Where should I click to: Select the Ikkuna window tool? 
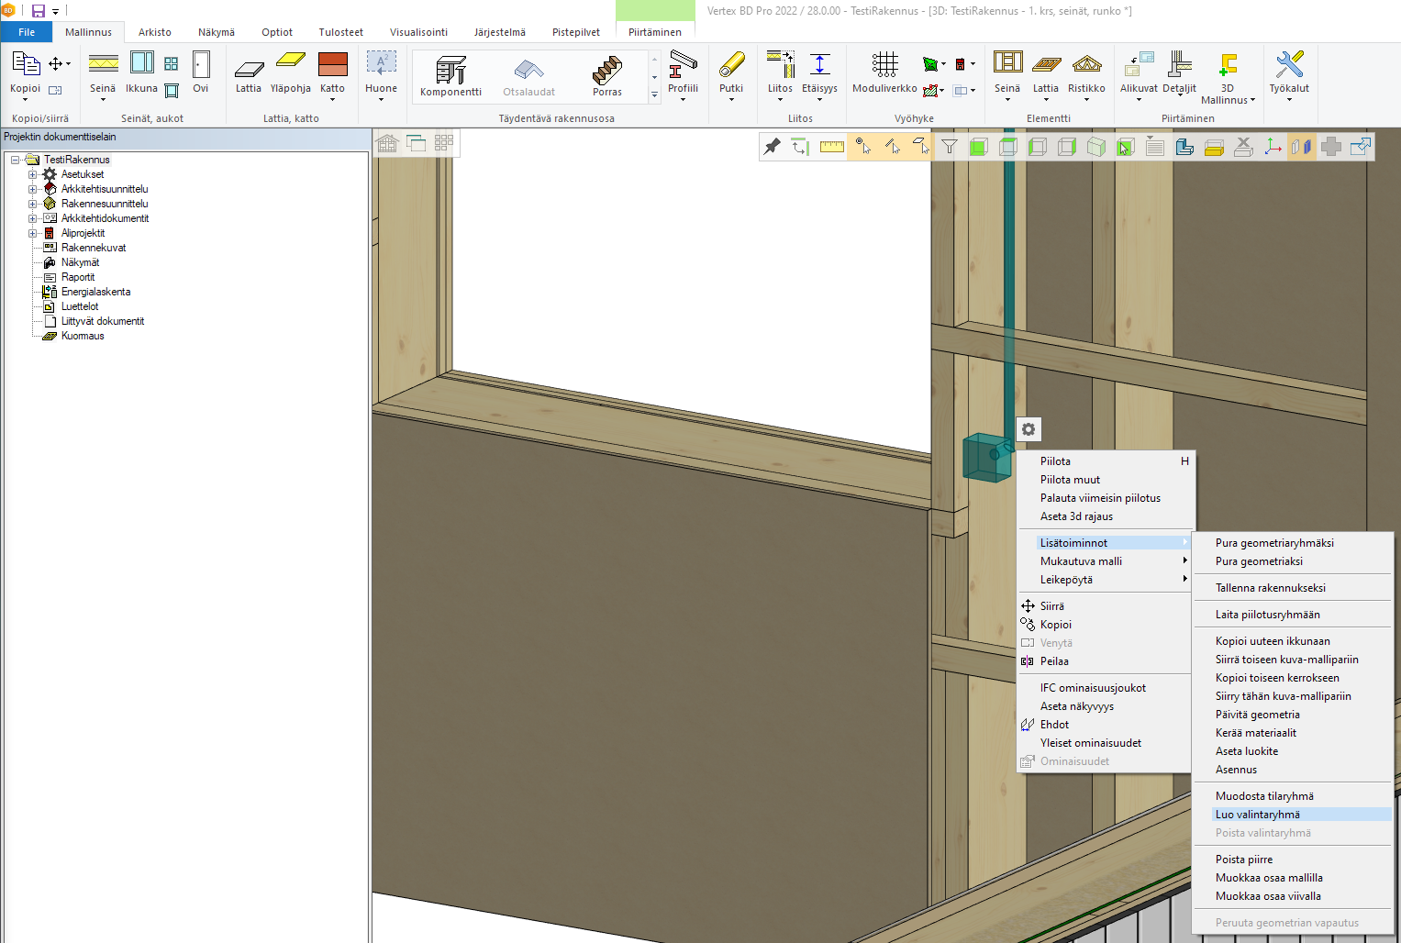coord(141,72)
